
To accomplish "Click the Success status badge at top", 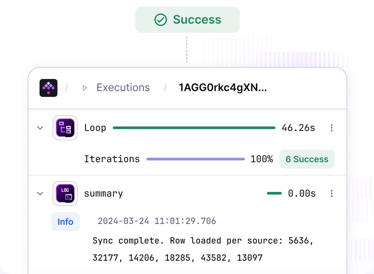I will [188, 20].
